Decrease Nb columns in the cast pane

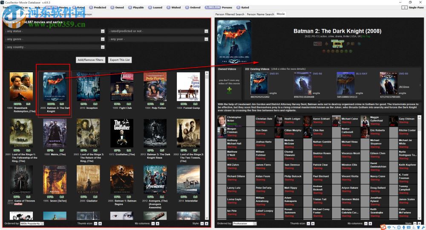tap(366, 224)
